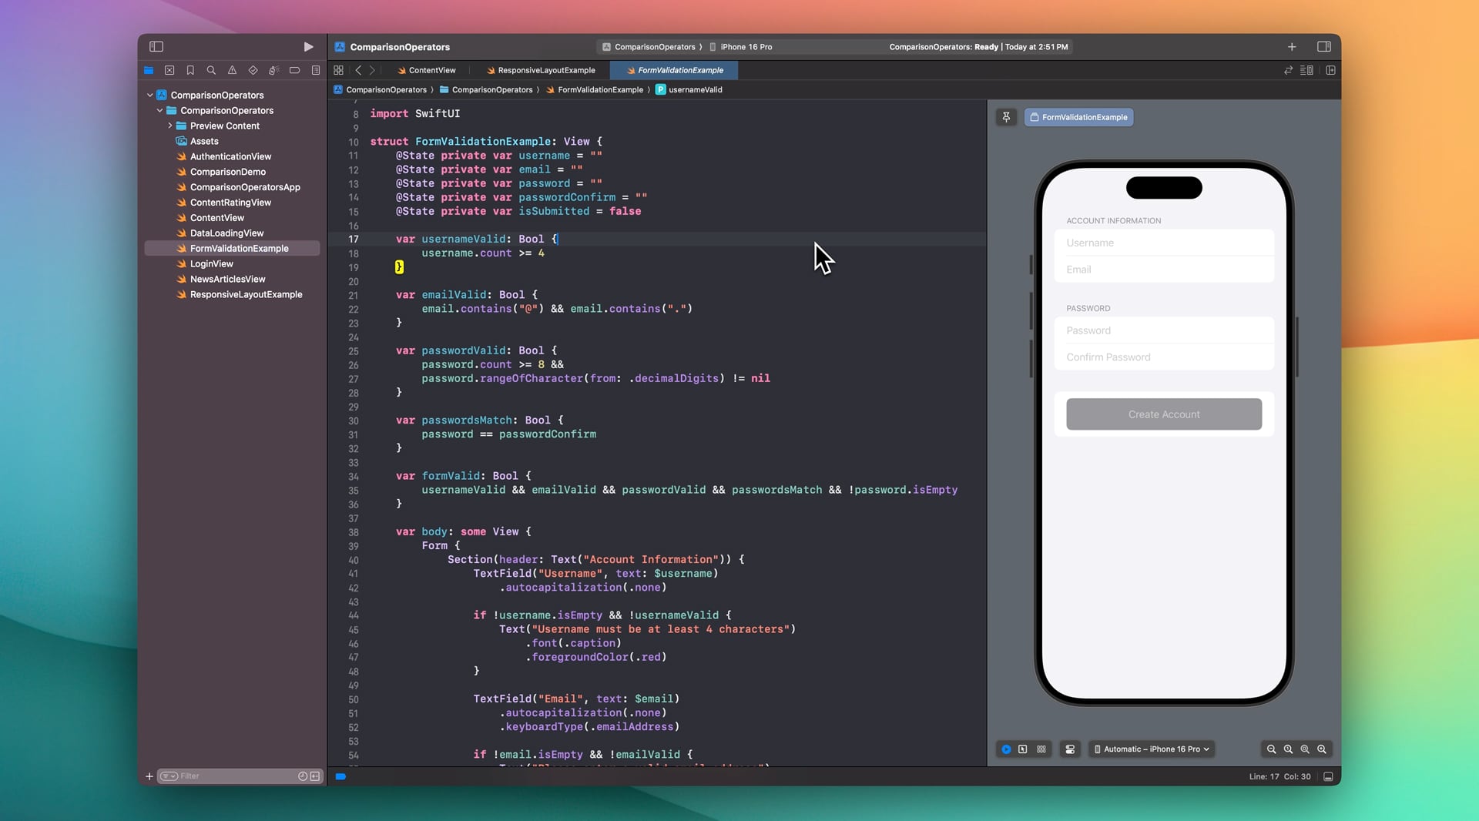This screenshot has width=1479, height=821.
Task: Click the Confirm Password field in preview
Action: (1164, 357)
